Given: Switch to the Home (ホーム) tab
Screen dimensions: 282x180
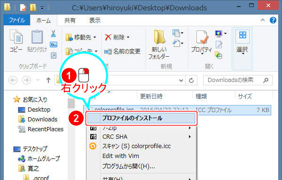Looking at the screenshot, I should pyautogui.click(x=44, y=21).
